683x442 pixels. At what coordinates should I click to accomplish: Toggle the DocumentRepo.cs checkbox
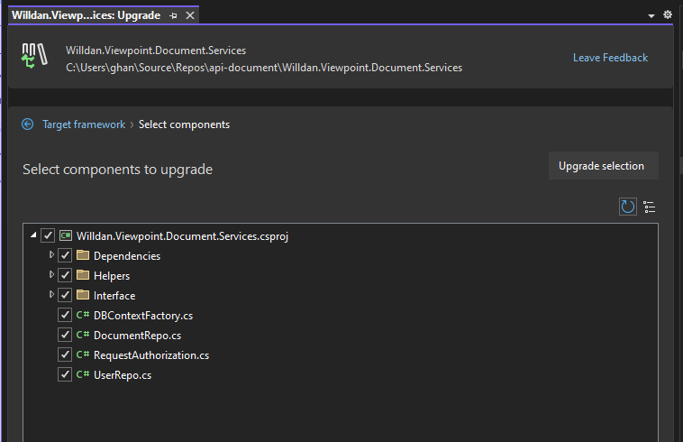click(x=65, y=336)
